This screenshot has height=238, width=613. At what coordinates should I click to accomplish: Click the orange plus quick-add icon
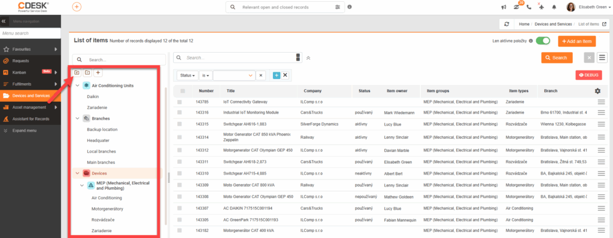point(77,7)
